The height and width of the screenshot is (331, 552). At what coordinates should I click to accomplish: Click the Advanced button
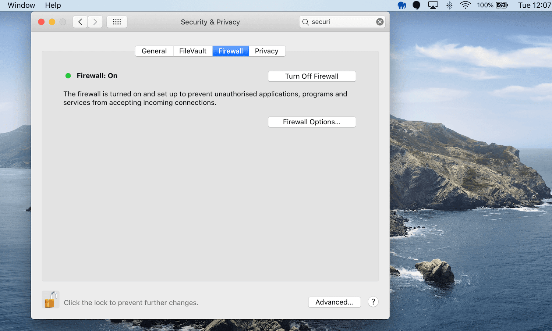point(334,302)
